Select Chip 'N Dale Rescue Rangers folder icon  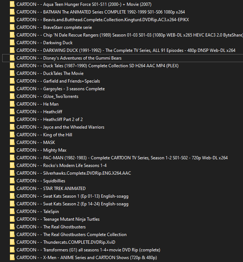click(12, 35)
